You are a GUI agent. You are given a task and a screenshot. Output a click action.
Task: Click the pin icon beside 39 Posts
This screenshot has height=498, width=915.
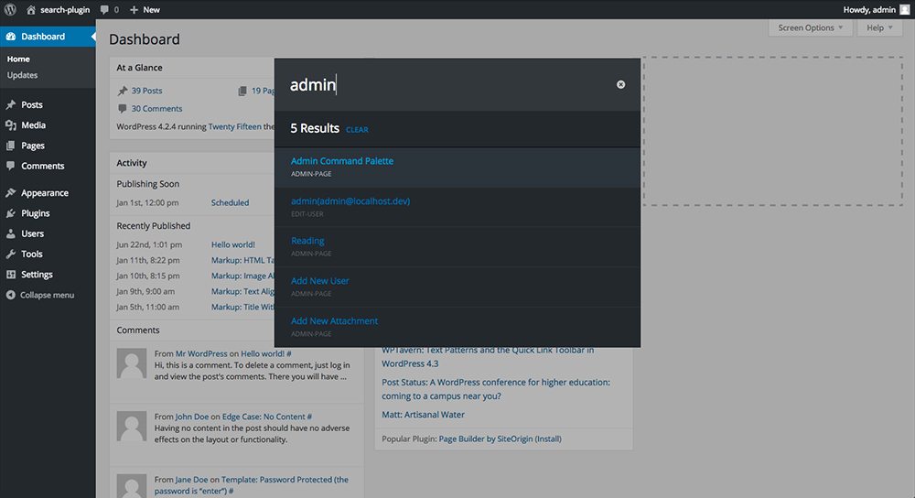[x=123, y=91]
